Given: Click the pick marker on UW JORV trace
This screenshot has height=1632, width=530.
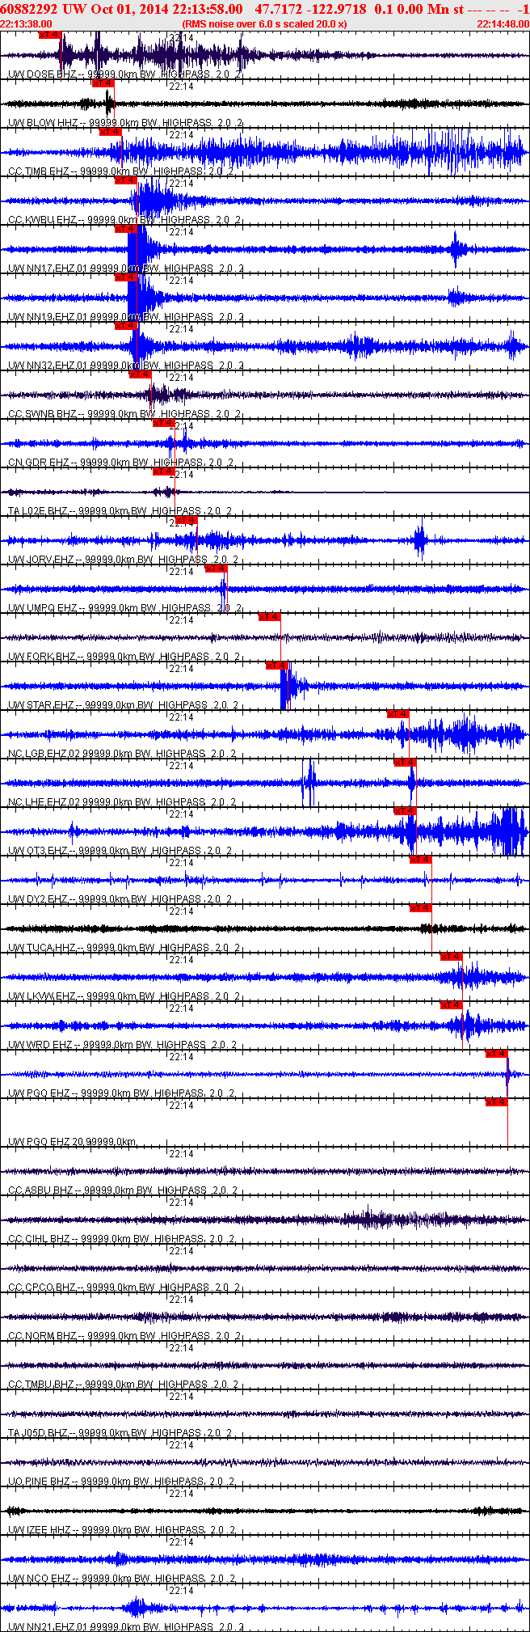Looking at the screenshot, I should (186, 520).
